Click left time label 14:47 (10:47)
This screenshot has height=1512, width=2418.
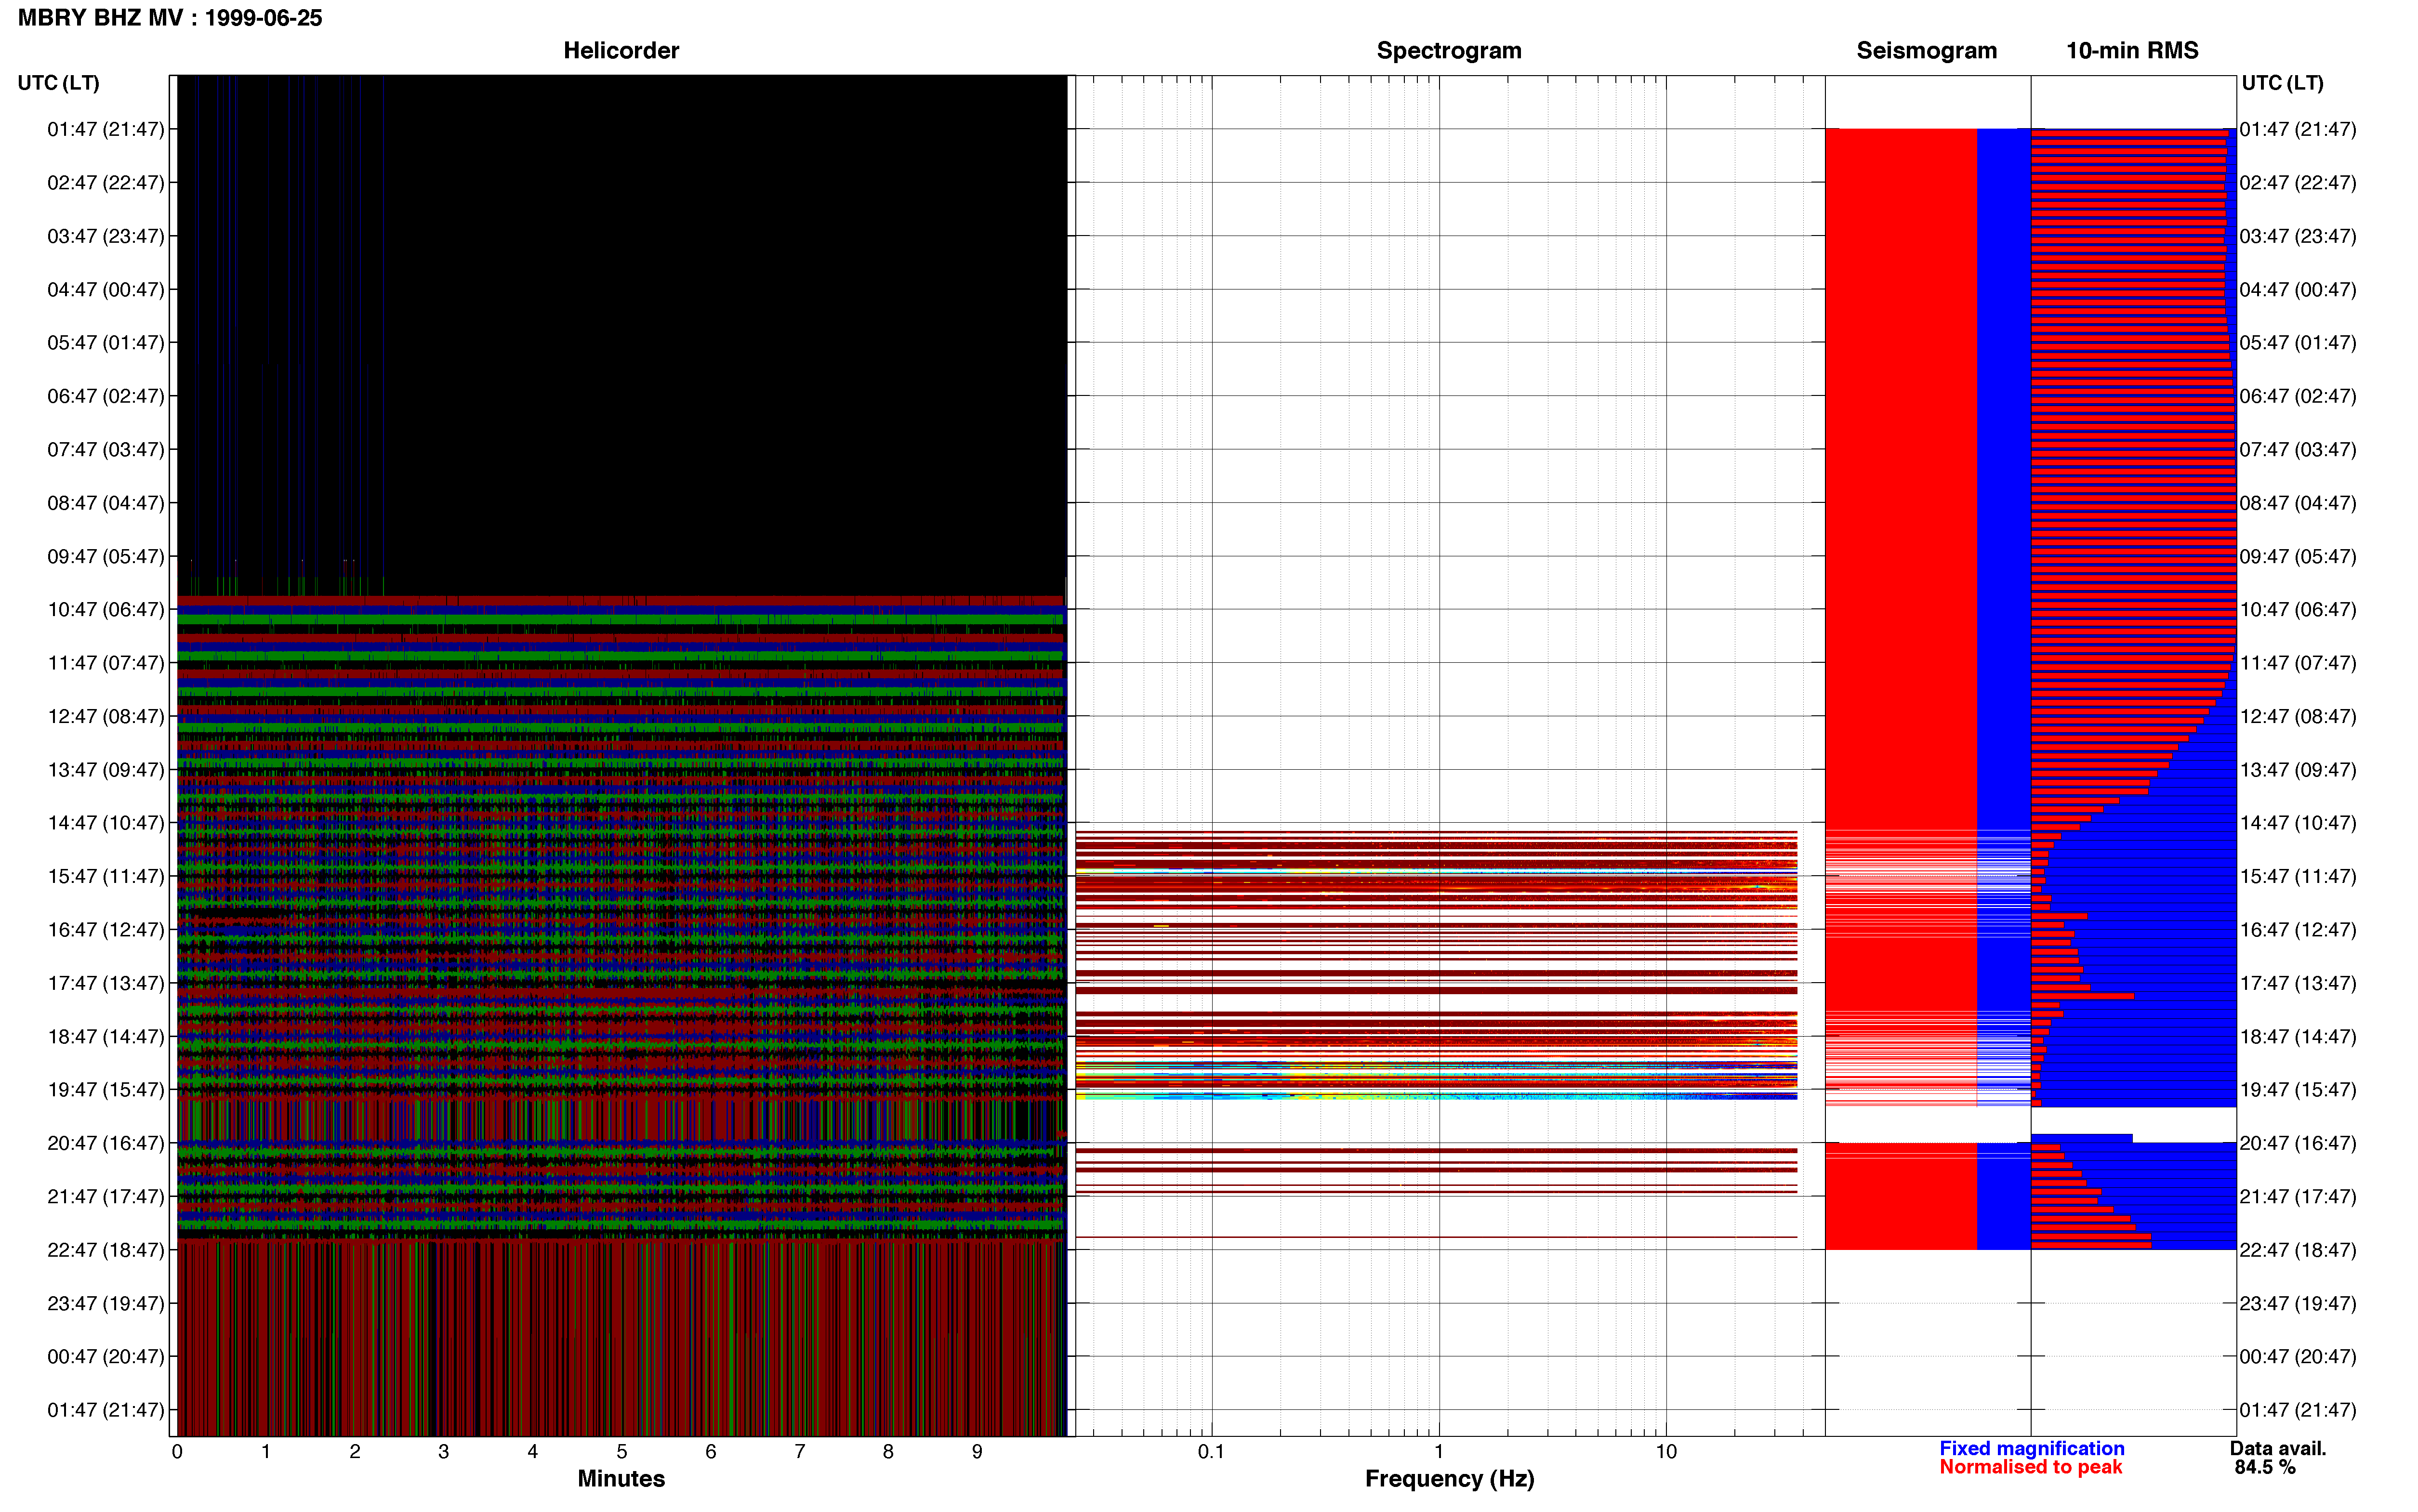coord(106,823)
